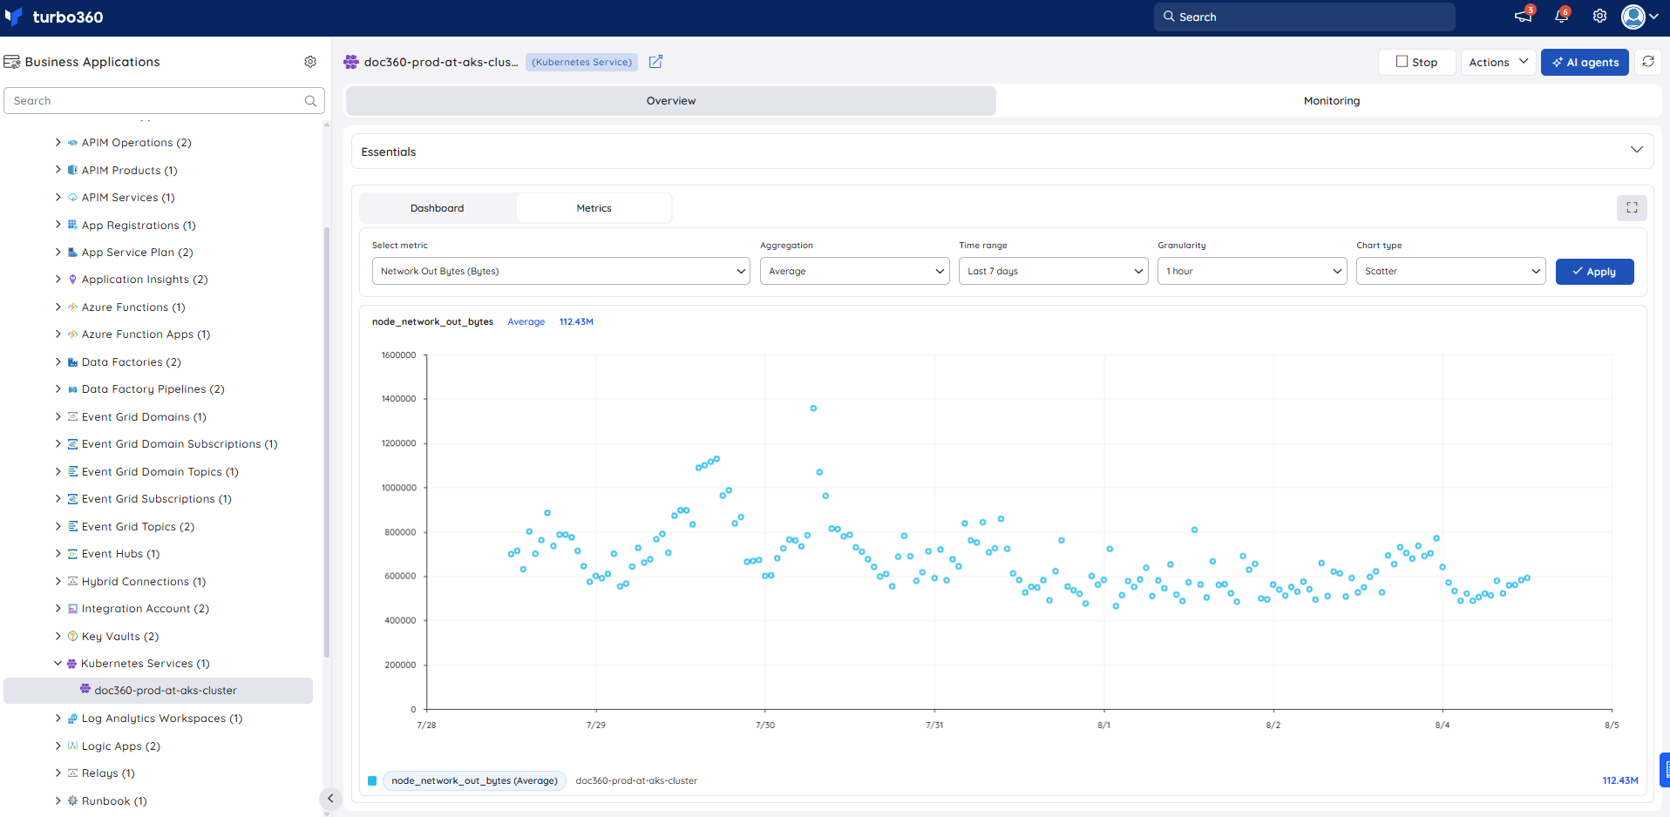Expand the Integration Account node

coord(58,609)
